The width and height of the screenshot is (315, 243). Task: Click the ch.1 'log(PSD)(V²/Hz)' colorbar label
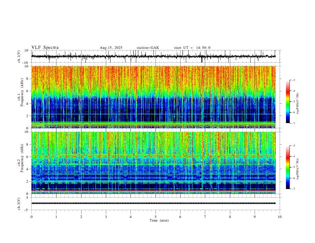pyautogui.click(x=297, y=103)
